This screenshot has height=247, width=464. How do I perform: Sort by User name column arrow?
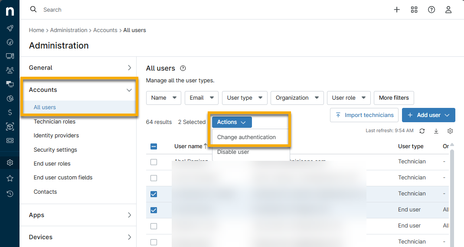tap(206, 146)
